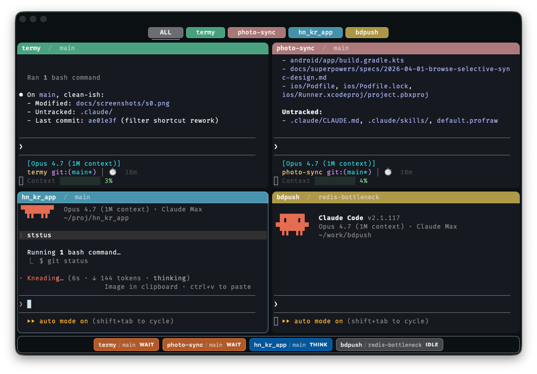Click 'photo-sync git:(main*)' status text
The height and width of the screenshot is (374, 537).
click(x=327, y=172)
